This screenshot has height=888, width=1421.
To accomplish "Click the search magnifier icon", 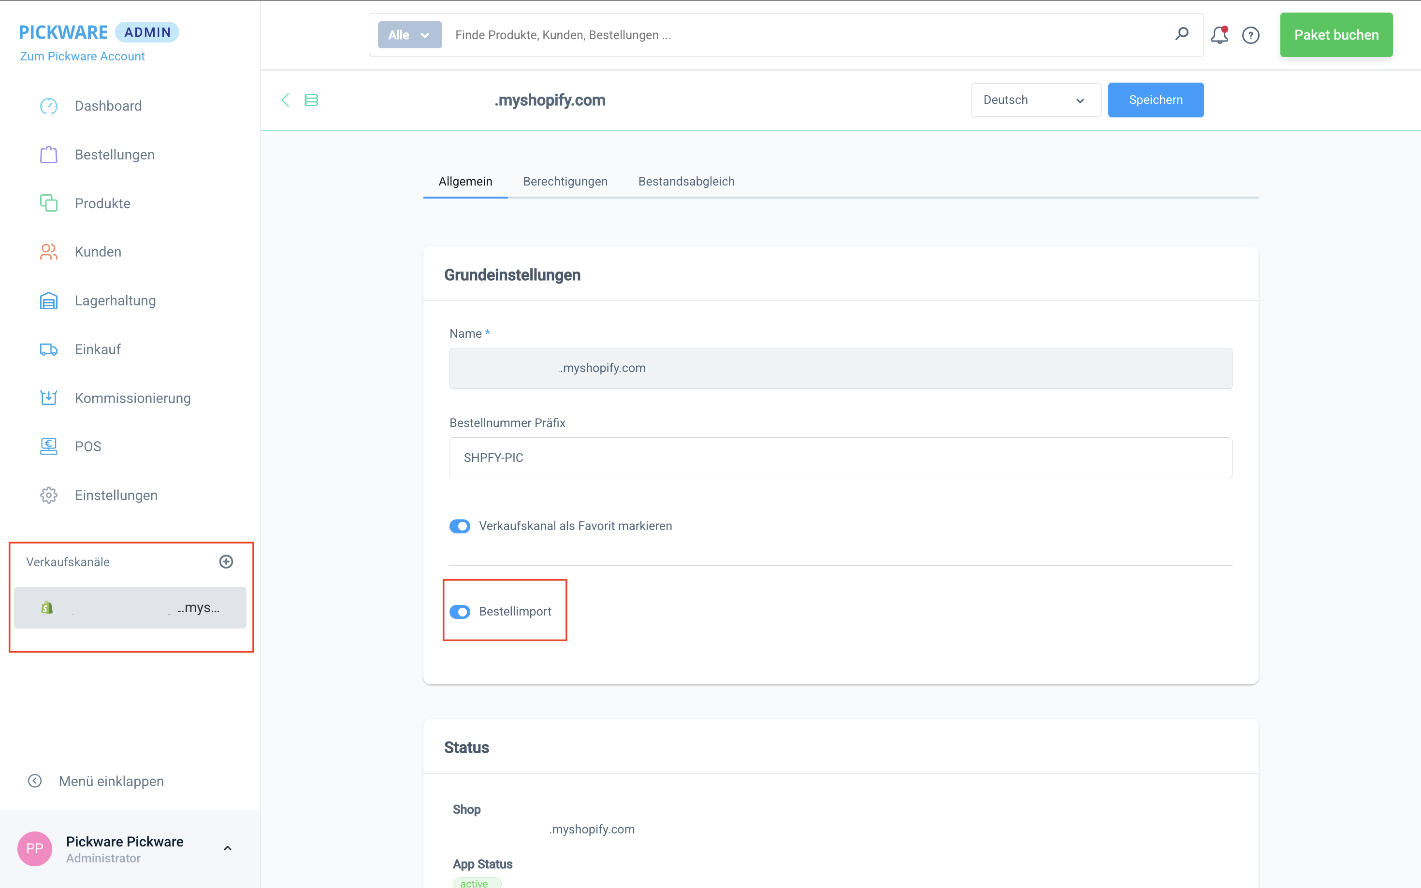I will tap(1181, 34).
